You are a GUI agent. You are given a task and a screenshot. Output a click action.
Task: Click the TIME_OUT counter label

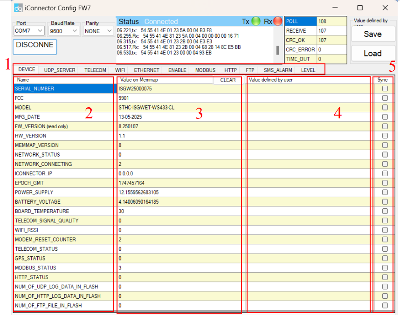click(x=301, y=59)
